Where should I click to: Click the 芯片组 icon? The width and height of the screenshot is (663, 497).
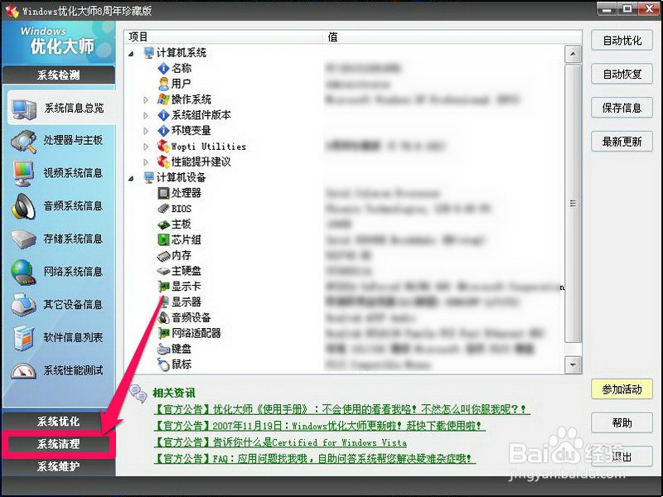[163, 239]
